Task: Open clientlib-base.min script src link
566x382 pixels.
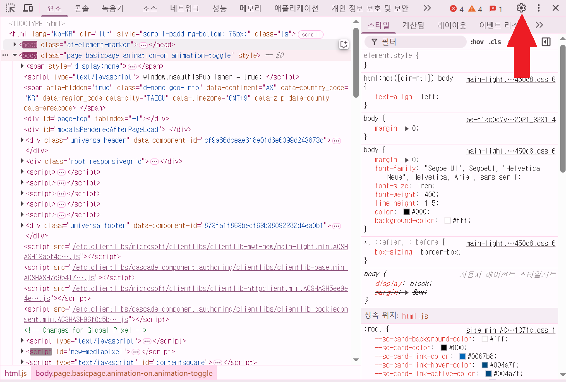Action: (186, 272)
